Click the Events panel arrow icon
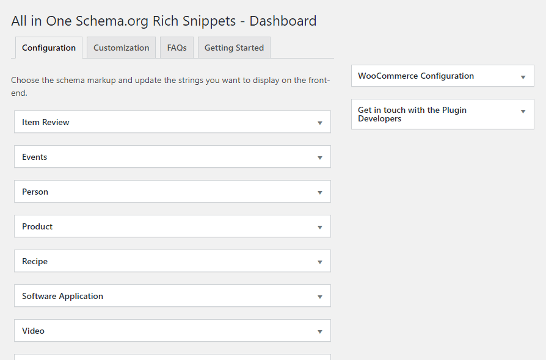Viewport: 546px width, 360px height. pos(319,157)
